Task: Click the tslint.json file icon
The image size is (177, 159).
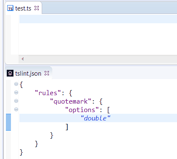Action: (x=10, y=73)
